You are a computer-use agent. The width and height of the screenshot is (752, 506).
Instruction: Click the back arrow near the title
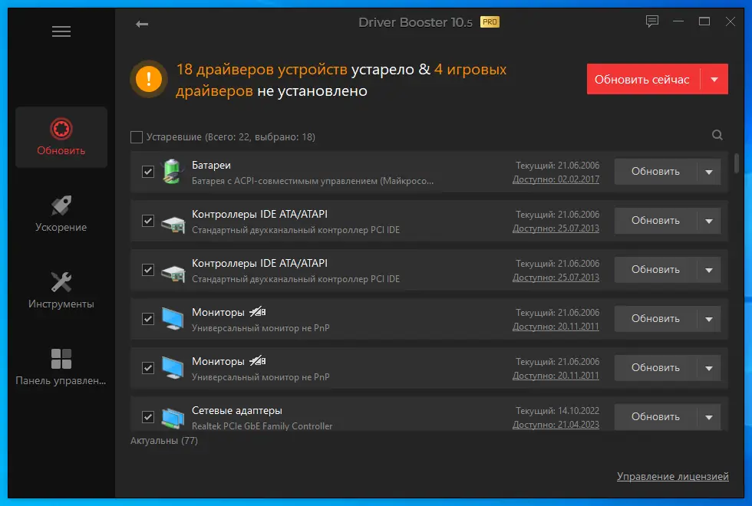[x=142, y=24]
